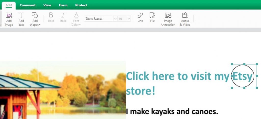This screenshot has height=119, width=261.
Task: Toggle Italic formatting
Action: pos(63,17)
